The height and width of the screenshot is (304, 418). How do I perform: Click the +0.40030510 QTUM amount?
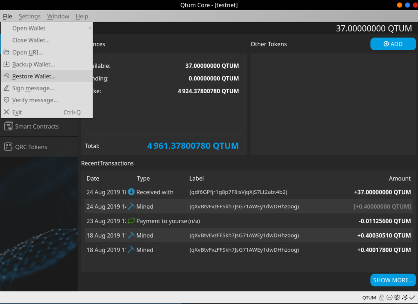pos(384,235)
